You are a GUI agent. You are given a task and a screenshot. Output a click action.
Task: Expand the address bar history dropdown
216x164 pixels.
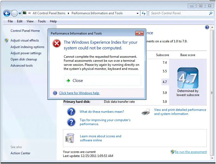pos(137,13)
